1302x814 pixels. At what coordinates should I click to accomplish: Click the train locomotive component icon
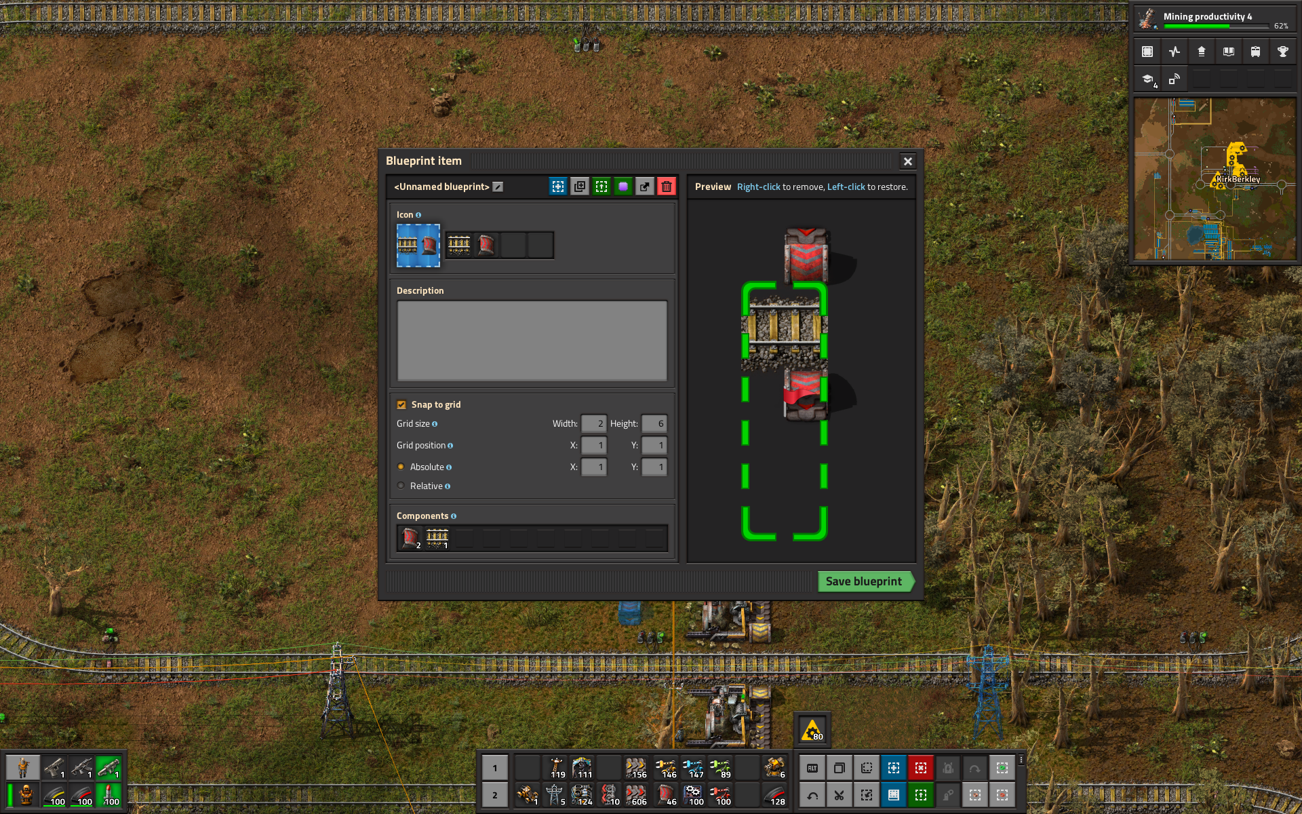(410, 537)
